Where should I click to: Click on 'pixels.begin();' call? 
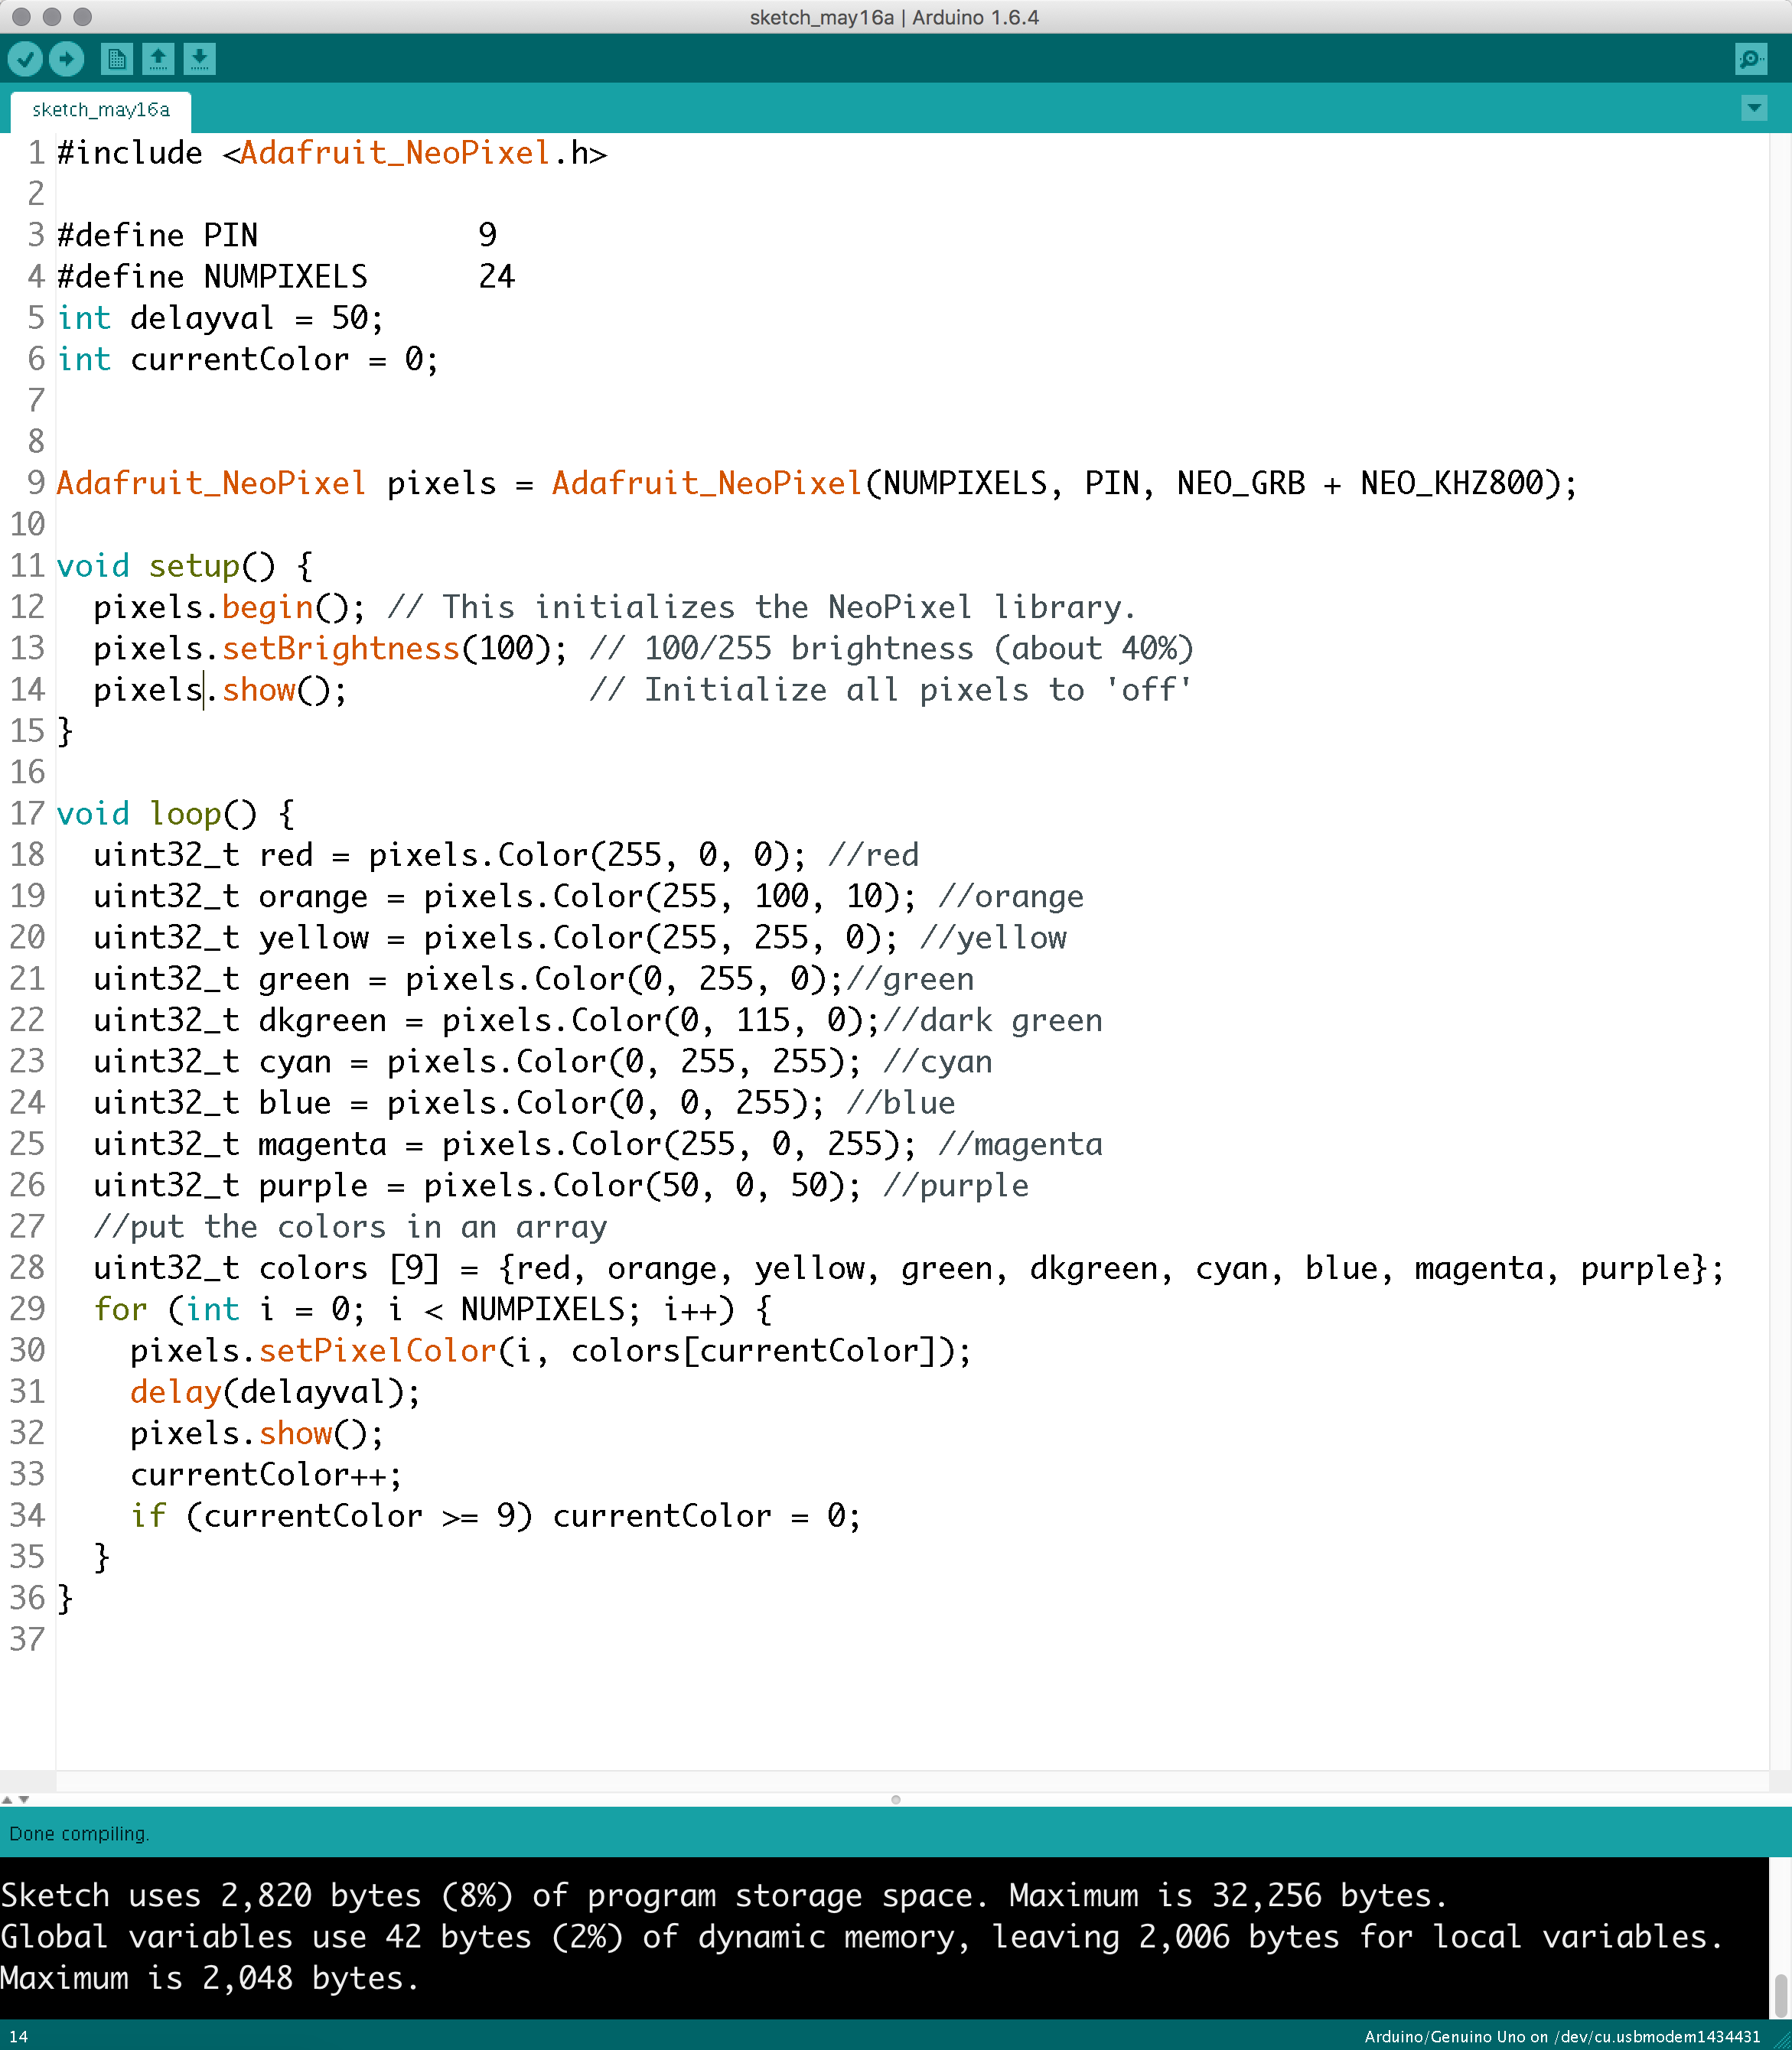click(229, 607)
